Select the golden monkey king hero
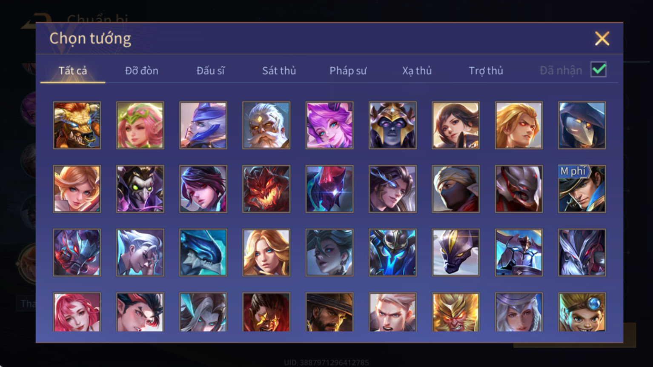The width and height of the screenshot is (653, 367). coord(455,312)
